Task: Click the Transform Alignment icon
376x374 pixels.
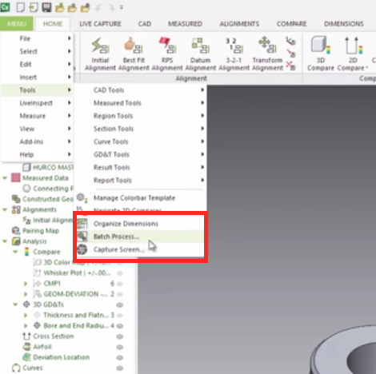Action: coord(267,46)
